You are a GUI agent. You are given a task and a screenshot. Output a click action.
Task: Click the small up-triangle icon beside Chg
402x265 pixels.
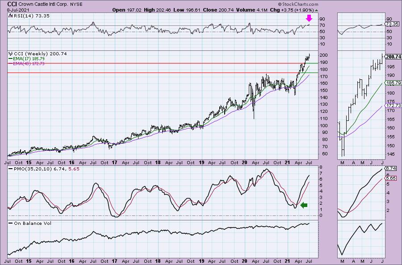pos(316,11)
